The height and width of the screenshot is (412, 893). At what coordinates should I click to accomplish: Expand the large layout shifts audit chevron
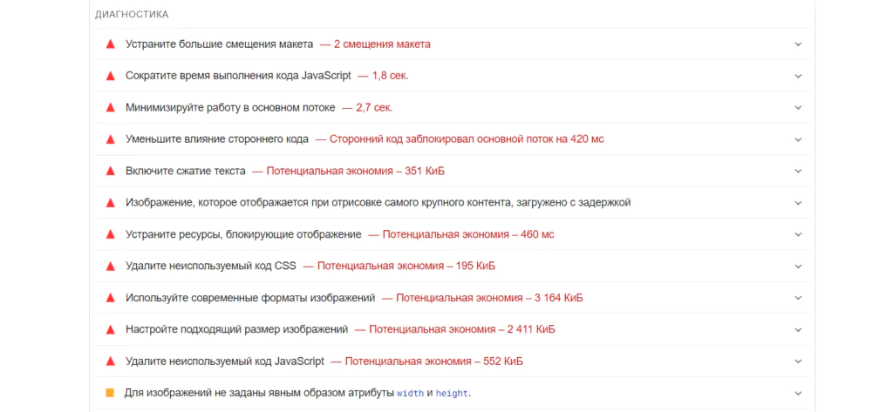click(x=798, y=44)
